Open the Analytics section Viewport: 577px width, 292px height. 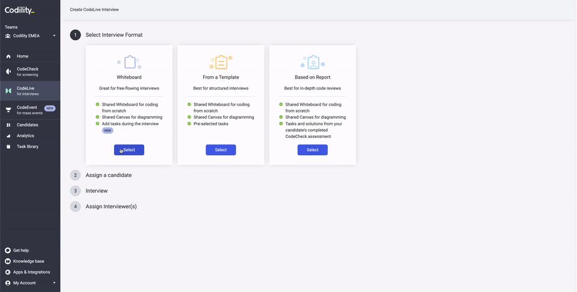pos(25,136)
